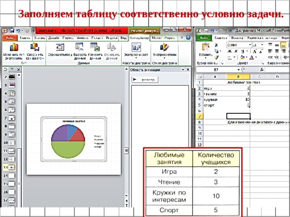Open Animation Pane options dropdown arrow
Viewport: 290px width, 217px height.
pos(183,70)
